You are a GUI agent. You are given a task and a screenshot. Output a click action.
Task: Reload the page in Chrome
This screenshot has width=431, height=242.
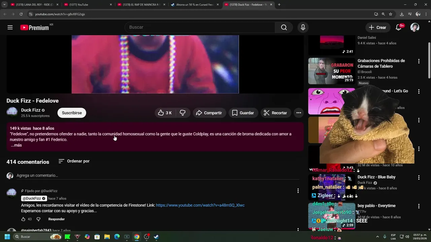coord(21,14)
